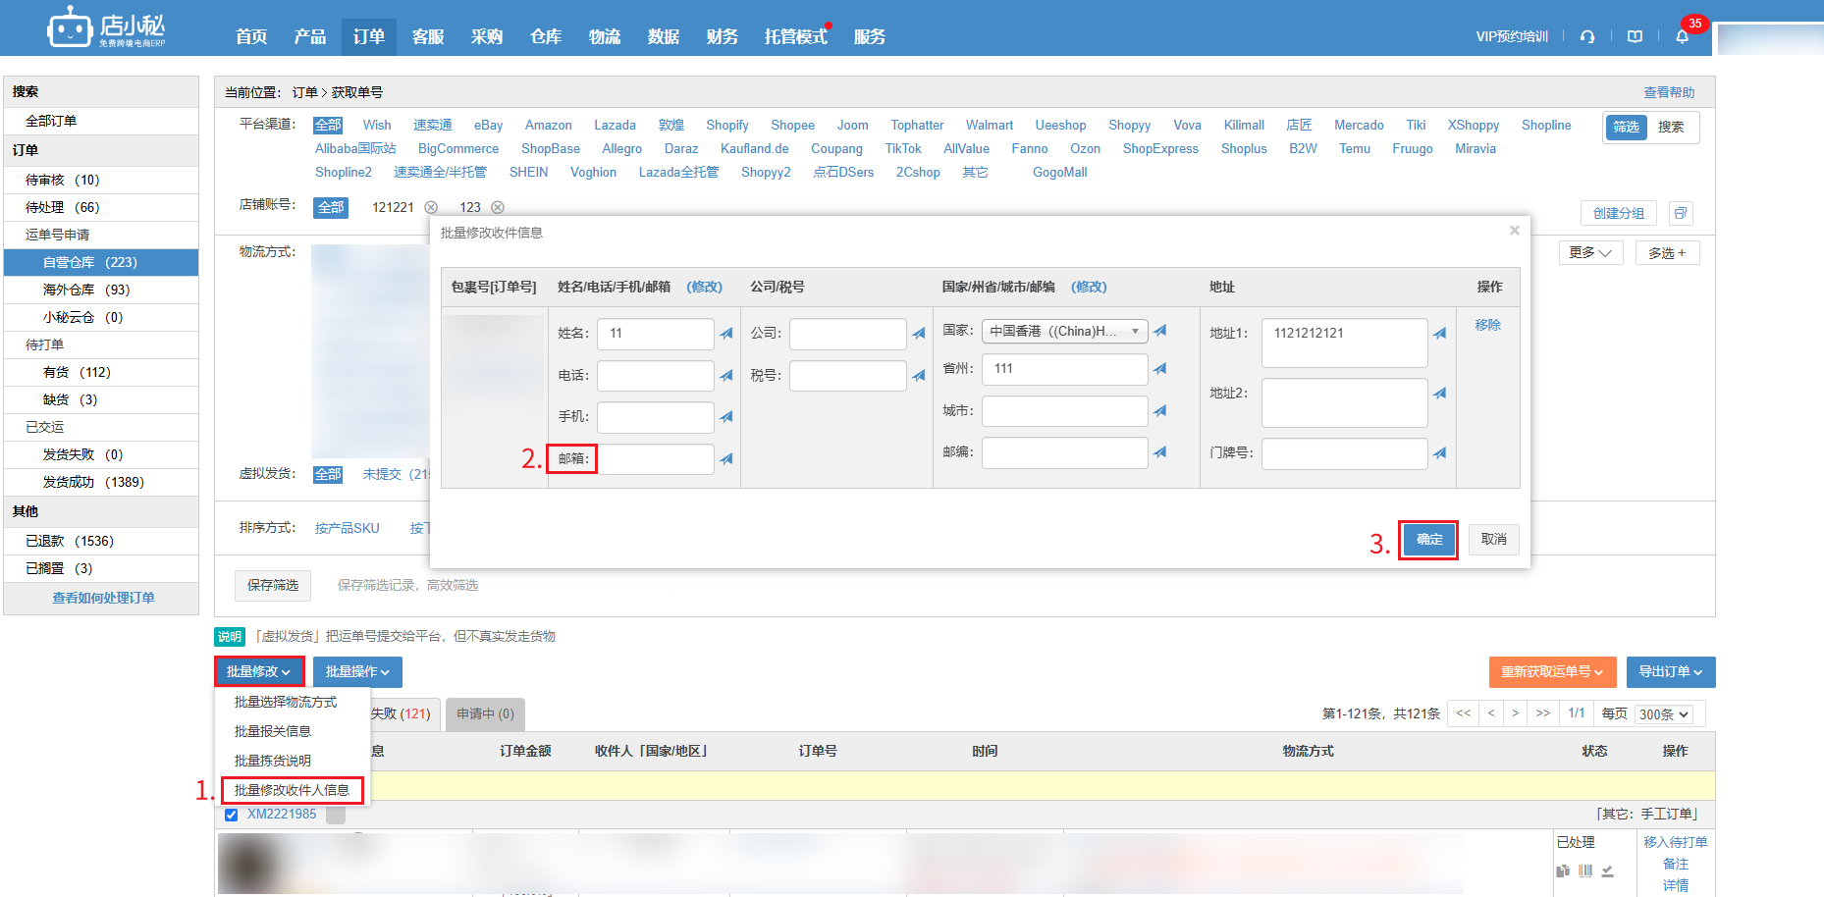Select 全部 in 平台渠道 filter

[x=328, y=126]
